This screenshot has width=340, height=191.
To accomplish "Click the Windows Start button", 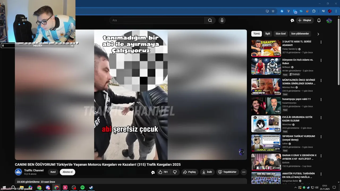I will [4, 188].
